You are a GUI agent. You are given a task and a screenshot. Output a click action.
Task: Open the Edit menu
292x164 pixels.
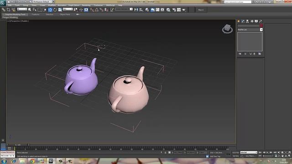(x=10, y=5)
